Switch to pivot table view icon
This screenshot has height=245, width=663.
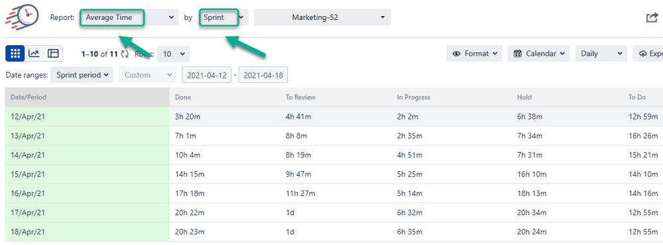click(x=53, y=53)
